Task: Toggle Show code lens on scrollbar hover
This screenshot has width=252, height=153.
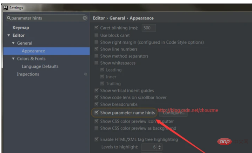Action: pyautogui.click(x=97, y=97)
